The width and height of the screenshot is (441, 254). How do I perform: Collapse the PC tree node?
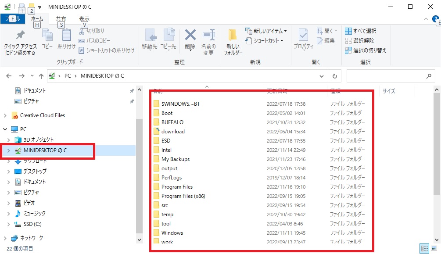pos(5,129)
